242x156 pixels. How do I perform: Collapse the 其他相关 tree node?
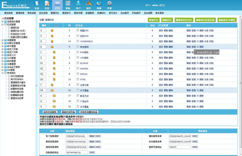pyautogui.click(x=2, y=73)
